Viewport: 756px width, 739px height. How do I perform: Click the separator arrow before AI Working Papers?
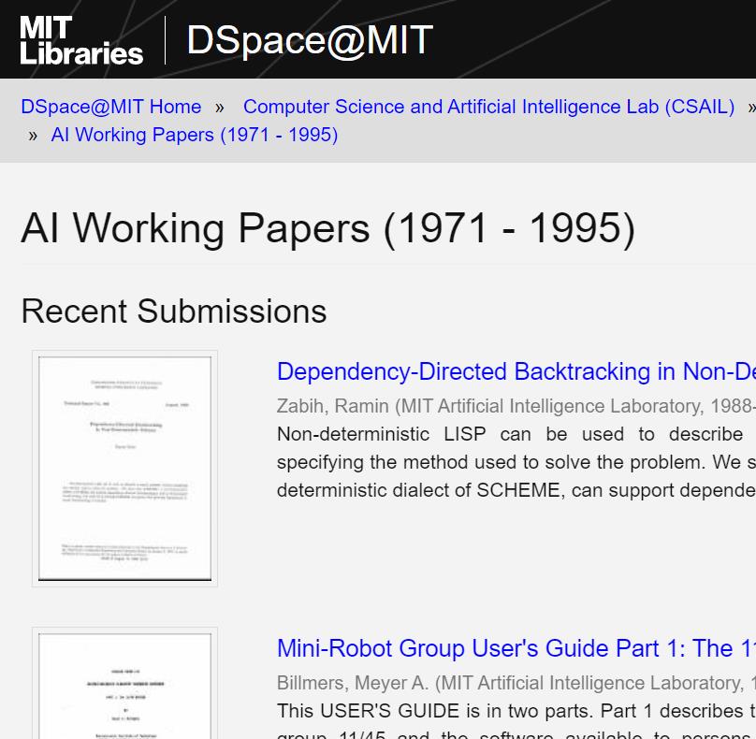click(x=33, y=136)
